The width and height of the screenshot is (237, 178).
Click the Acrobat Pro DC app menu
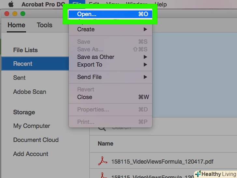(43, 4)
